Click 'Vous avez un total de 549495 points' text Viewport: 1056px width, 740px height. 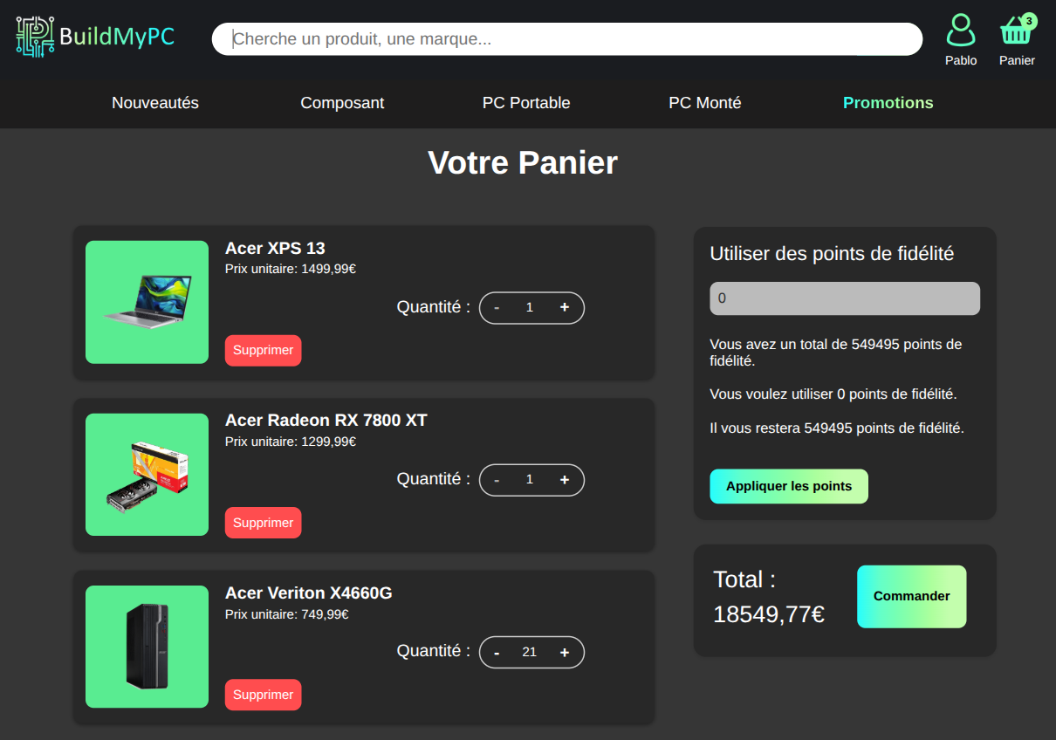pos(836,353)
